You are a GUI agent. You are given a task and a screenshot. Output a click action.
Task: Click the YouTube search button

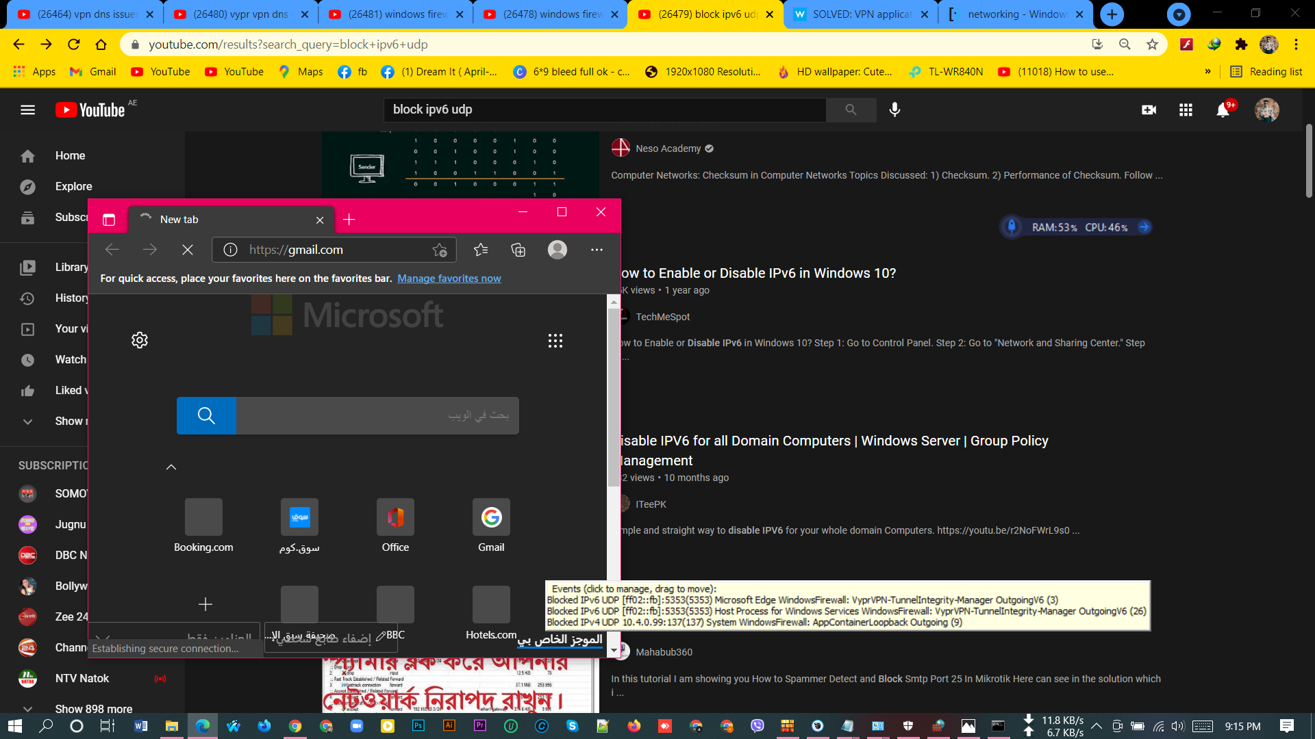pos(851,109)
